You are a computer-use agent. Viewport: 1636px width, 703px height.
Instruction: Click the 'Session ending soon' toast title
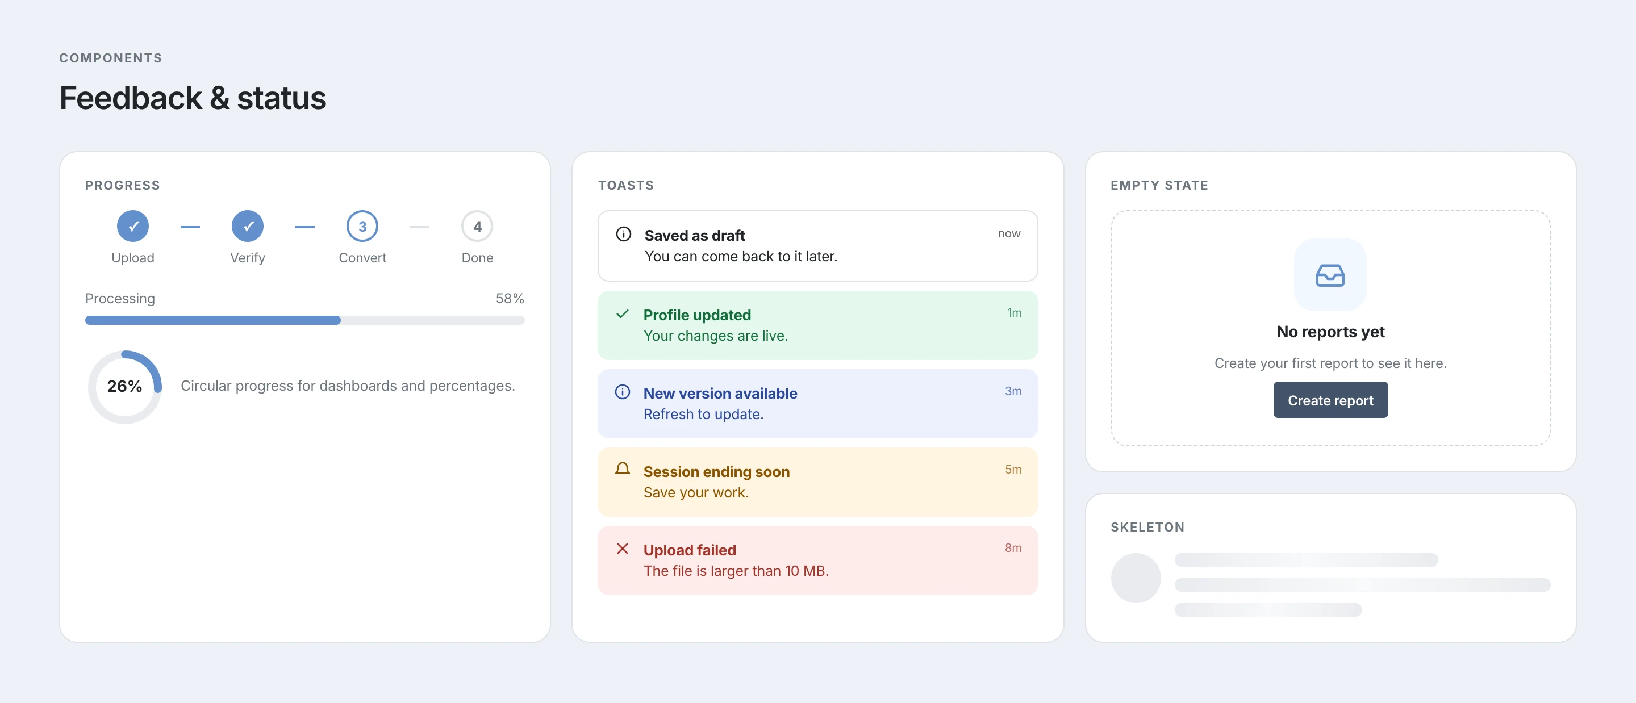coord(716,472)
